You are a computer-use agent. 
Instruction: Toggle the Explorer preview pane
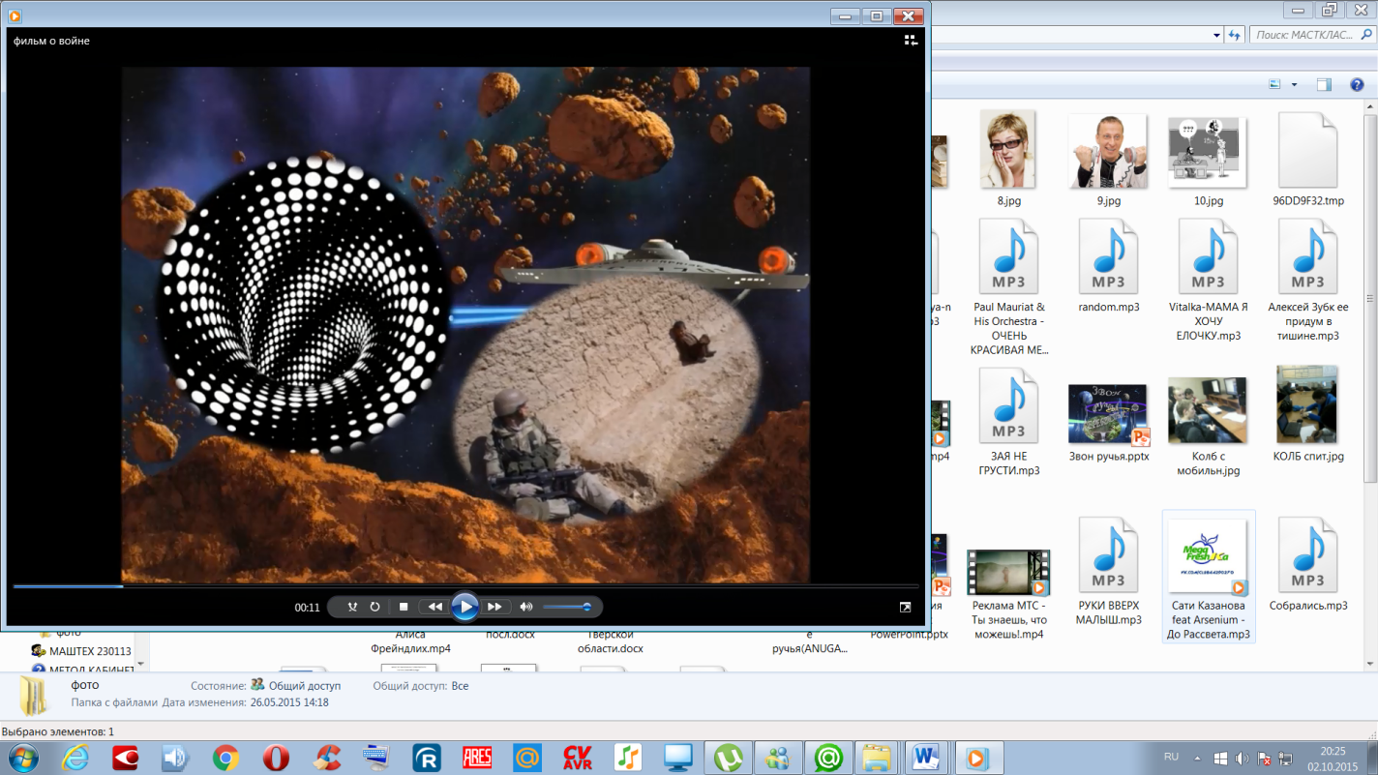[x=1324, y=85]
